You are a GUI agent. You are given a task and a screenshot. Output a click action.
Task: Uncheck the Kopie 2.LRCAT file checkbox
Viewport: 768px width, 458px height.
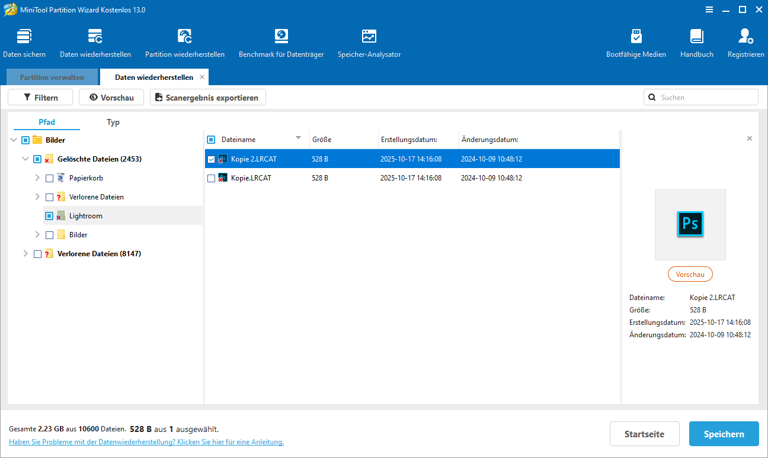pyautogui.click(x=211, y=159)
